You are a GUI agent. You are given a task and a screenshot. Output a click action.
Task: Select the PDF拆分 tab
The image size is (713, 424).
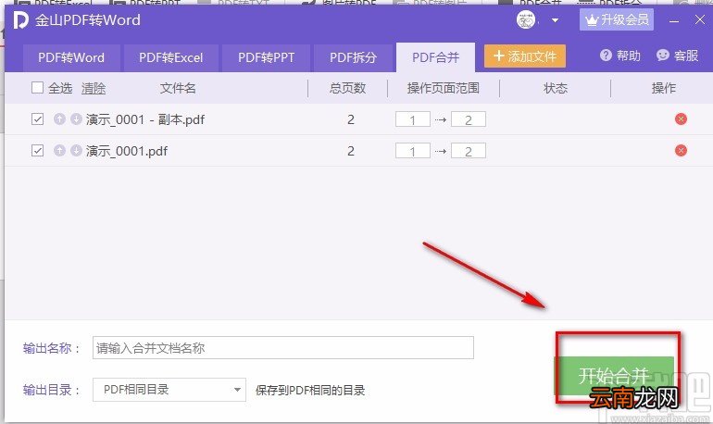(x=354, y=57)
